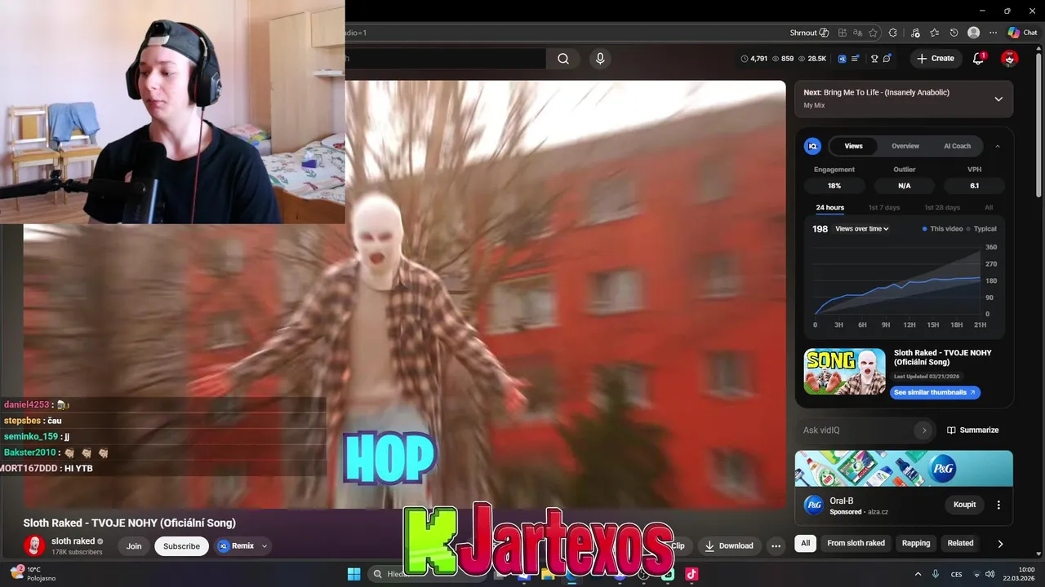Open more actions menu beside Download
This screenshot has height=587, width=1045.
[x=776, y=545]
